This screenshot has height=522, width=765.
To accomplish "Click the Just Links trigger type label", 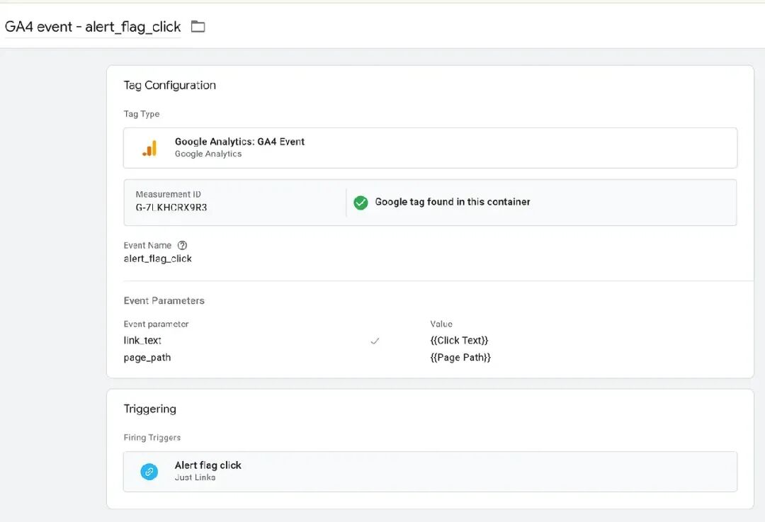I will click(x=195, y=478).
